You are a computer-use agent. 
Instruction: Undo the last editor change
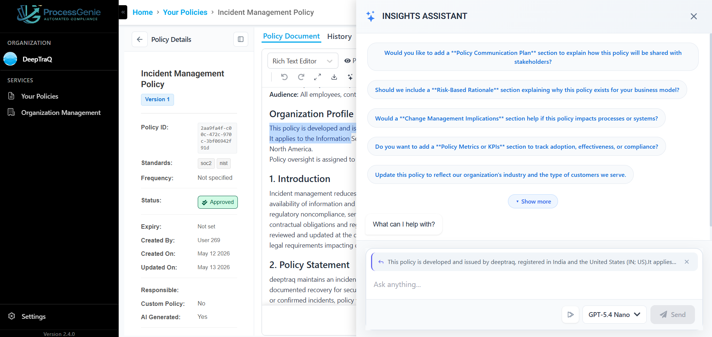coord(284,77)
